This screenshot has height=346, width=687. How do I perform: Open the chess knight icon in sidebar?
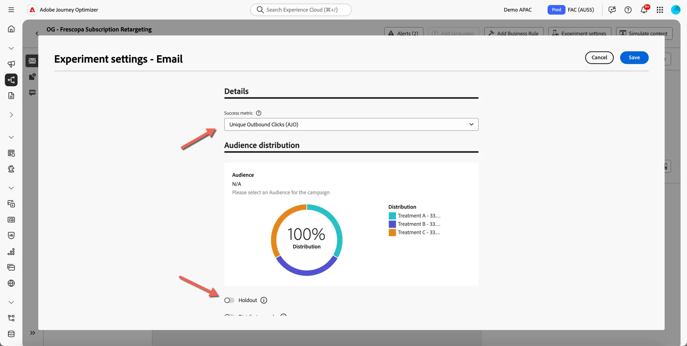click(x=11, y=169)
